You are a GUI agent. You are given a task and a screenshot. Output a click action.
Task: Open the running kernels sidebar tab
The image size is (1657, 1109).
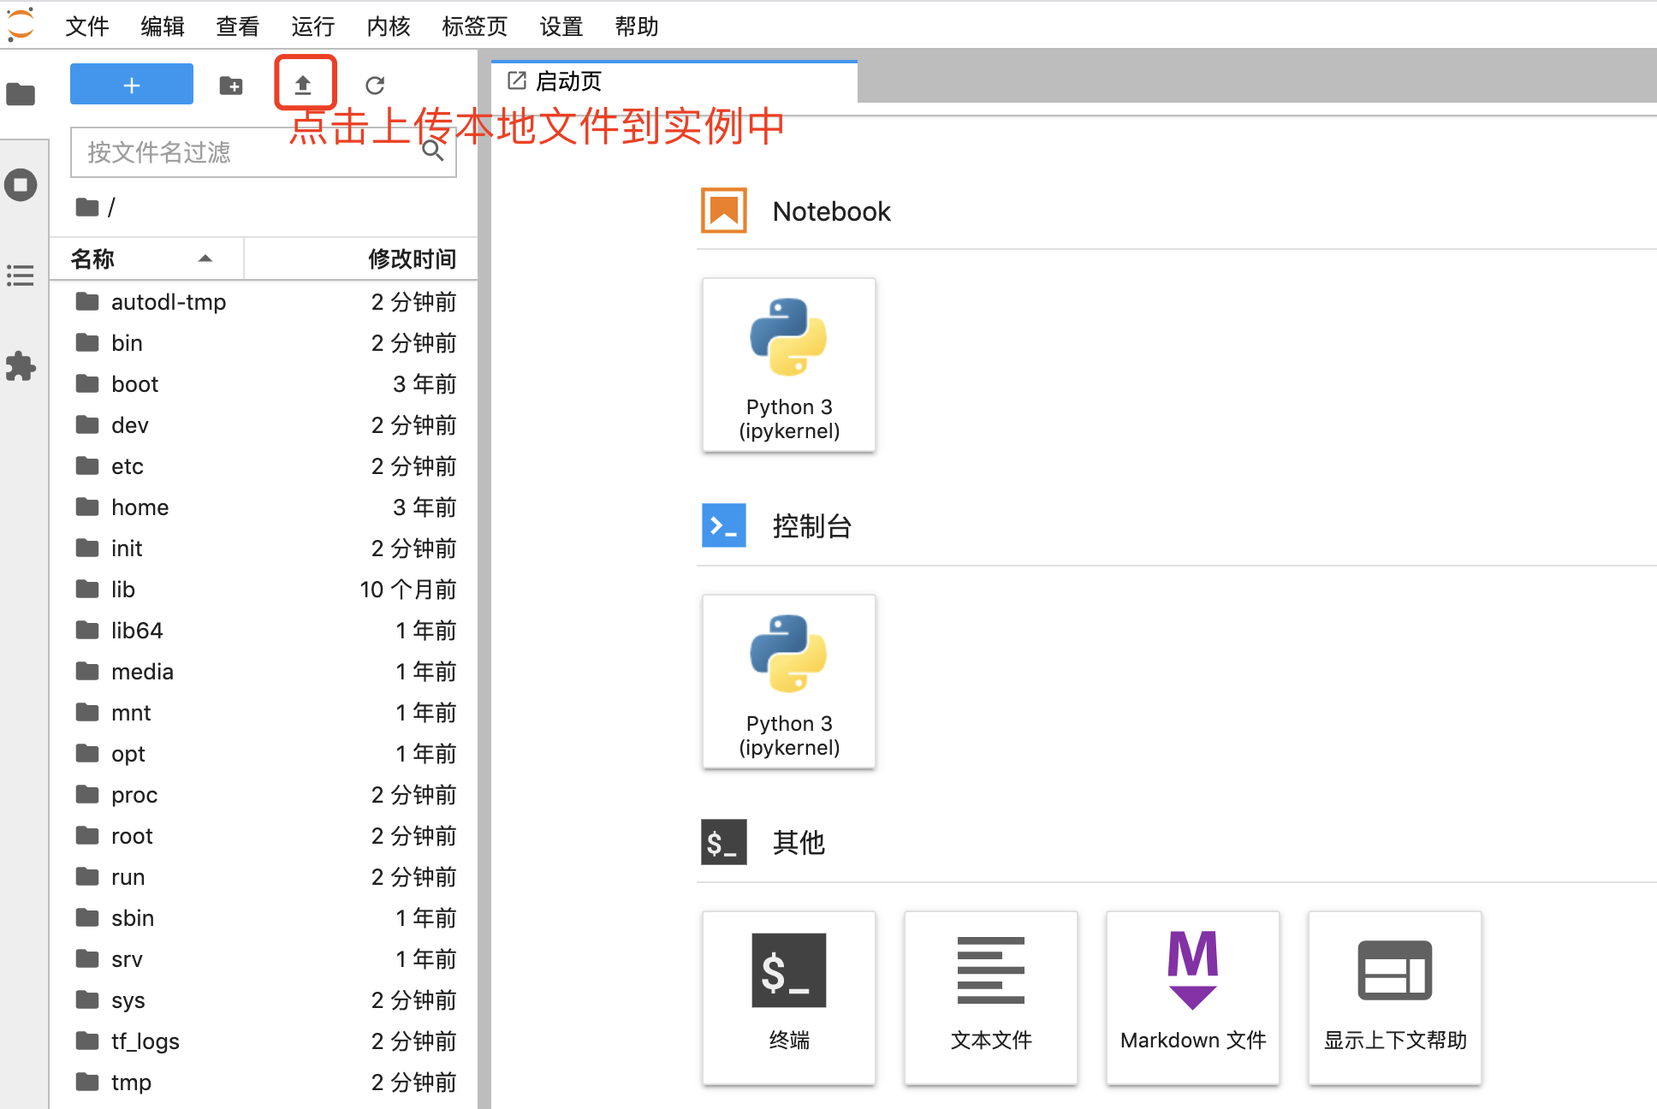[21, 185]
